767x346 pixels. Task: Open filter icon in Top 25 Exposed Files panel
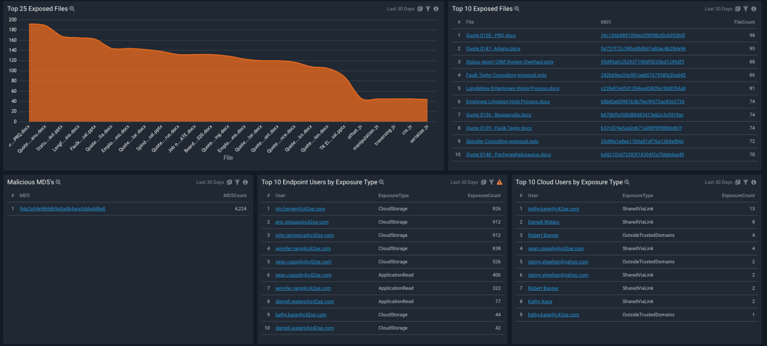click(428, 9)
